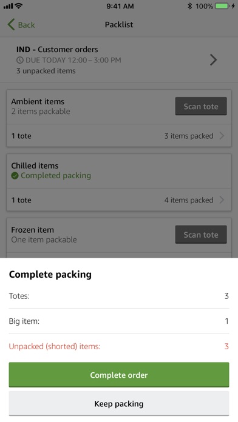Image resolution: width=238 pixels, height=422 pixels.
Task: Select the Unpacked (shorted) items row
Action: tap(119, 346)
